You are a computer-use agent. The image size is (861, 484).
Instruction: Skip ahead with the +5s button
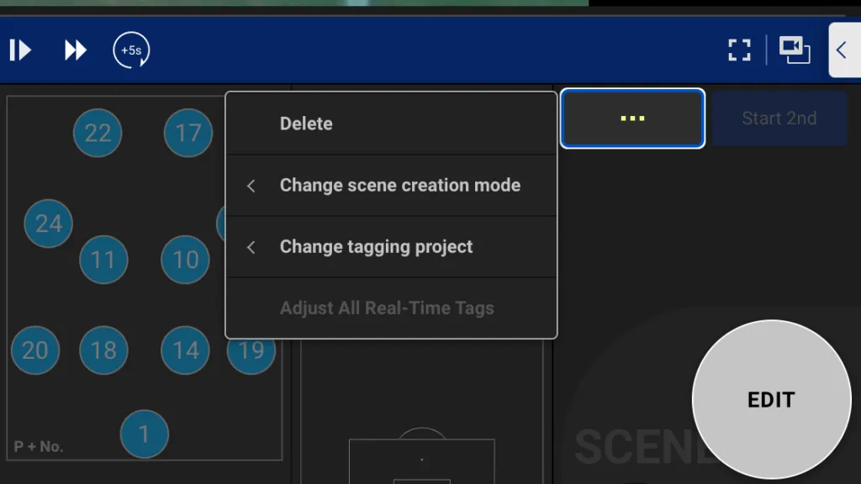pyautogui.click(x=131, y=50)
